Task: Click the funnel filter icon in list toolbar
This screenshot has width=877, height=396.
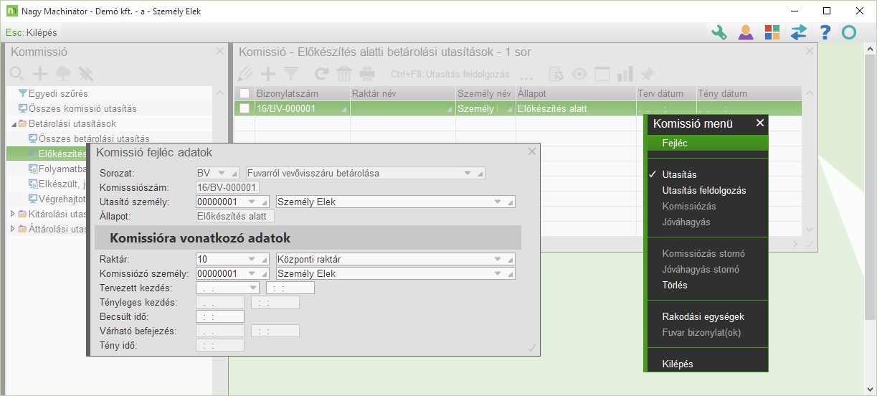Action: (x=291, y=73)
